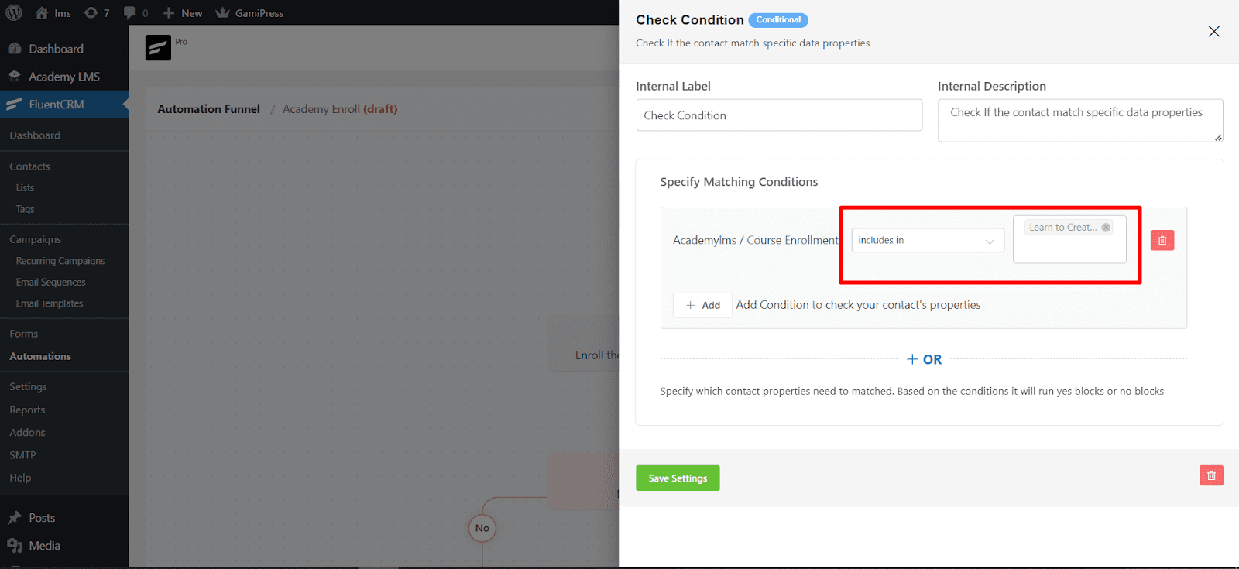
Task: Open Media via its sidebar icon
Action: 15,545
